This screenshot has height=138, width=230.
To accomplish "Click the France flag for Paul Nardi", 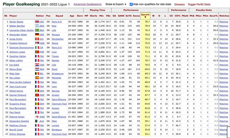I will [37, 112].
